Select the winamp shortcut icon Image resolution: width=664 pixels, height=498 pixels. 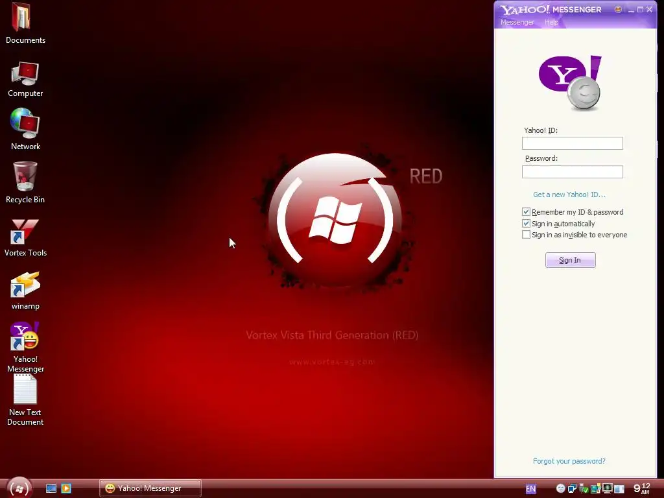[25, 291]
